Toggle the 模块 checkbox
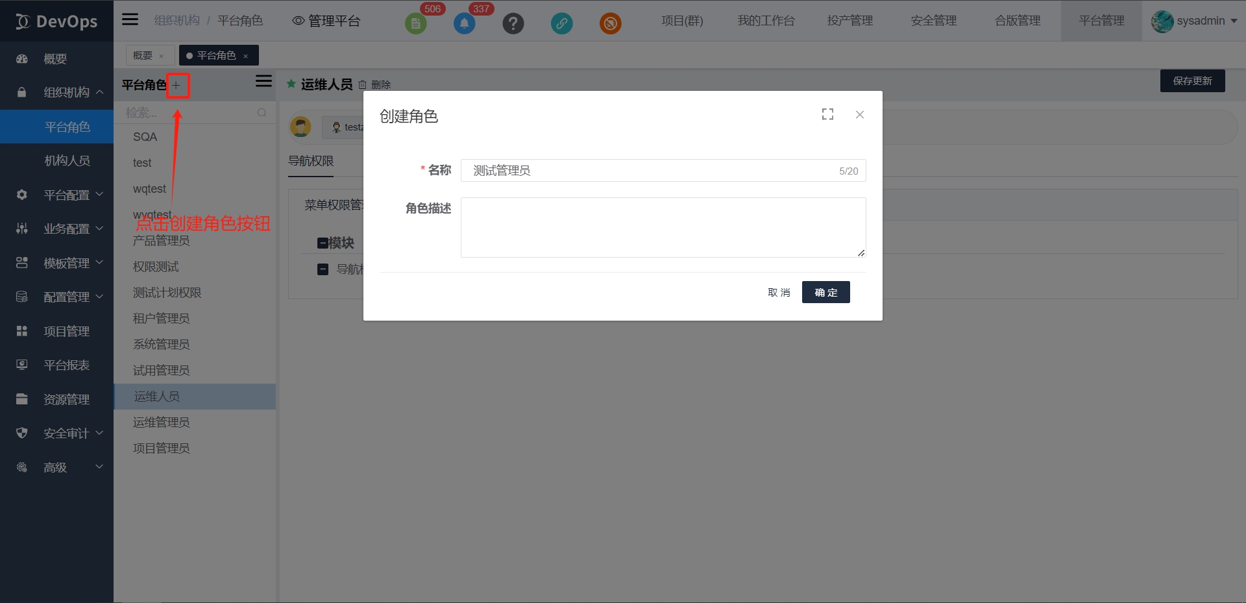Screen dimensions: 1246x603 pyautogui.click(x=323, y=243)
